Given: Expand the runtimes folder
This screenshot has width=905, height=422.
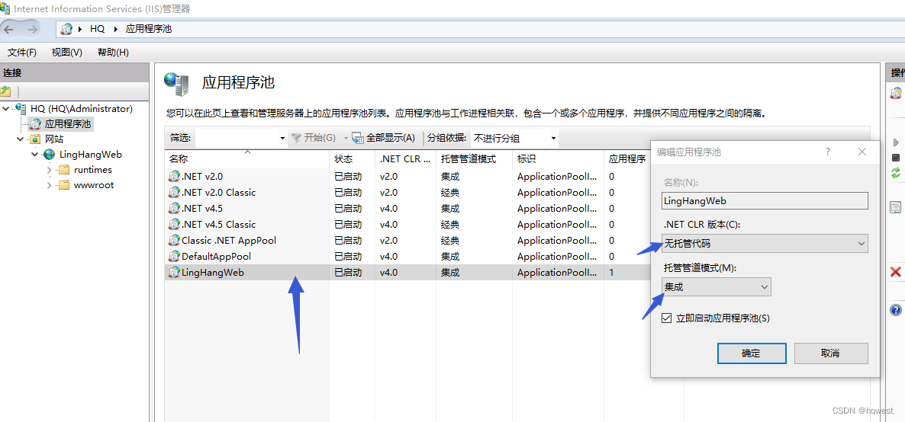Looking at the screenshot, I should (x=49, y=170).
